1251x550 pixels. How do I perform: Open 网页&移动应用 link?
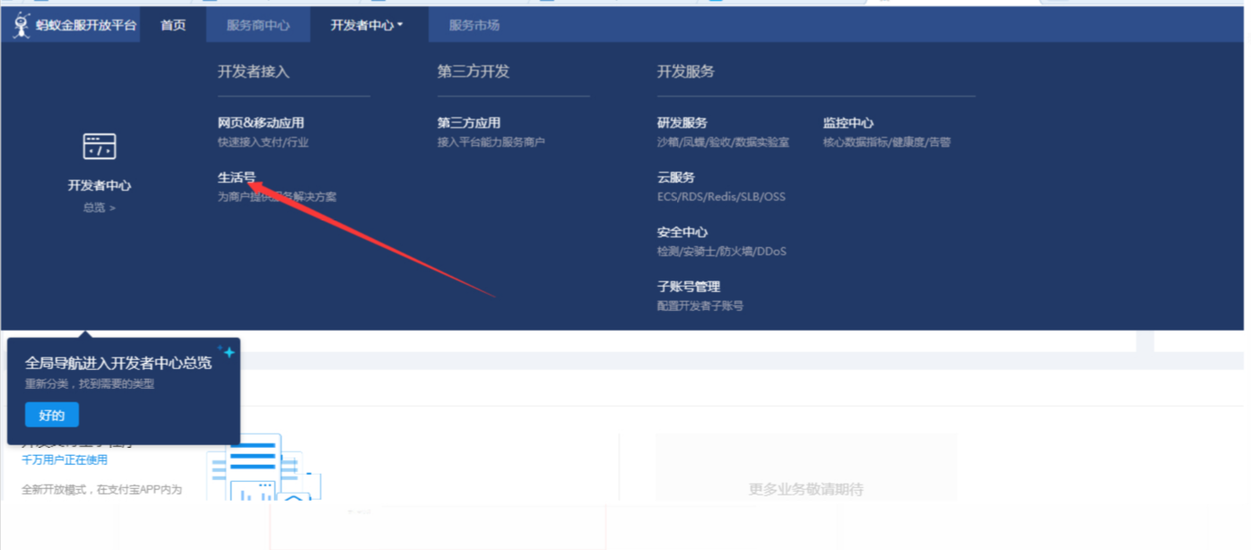[x=261, y=123]
